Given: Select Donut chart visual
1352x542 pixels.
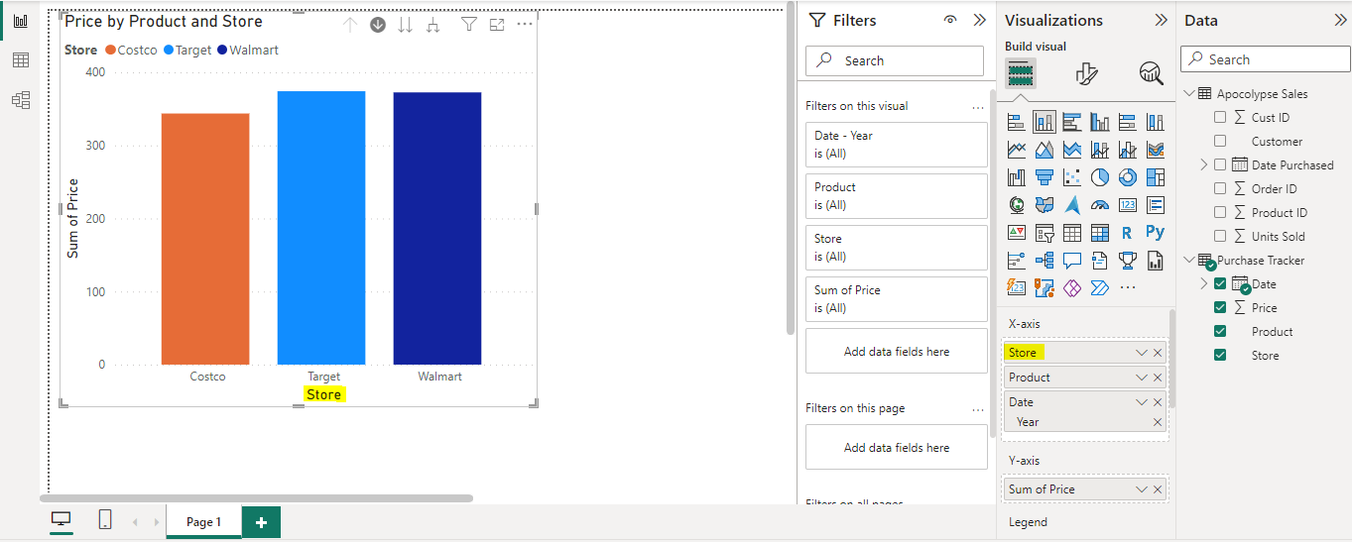Looking at the screenshot, I should [1127, 177].
